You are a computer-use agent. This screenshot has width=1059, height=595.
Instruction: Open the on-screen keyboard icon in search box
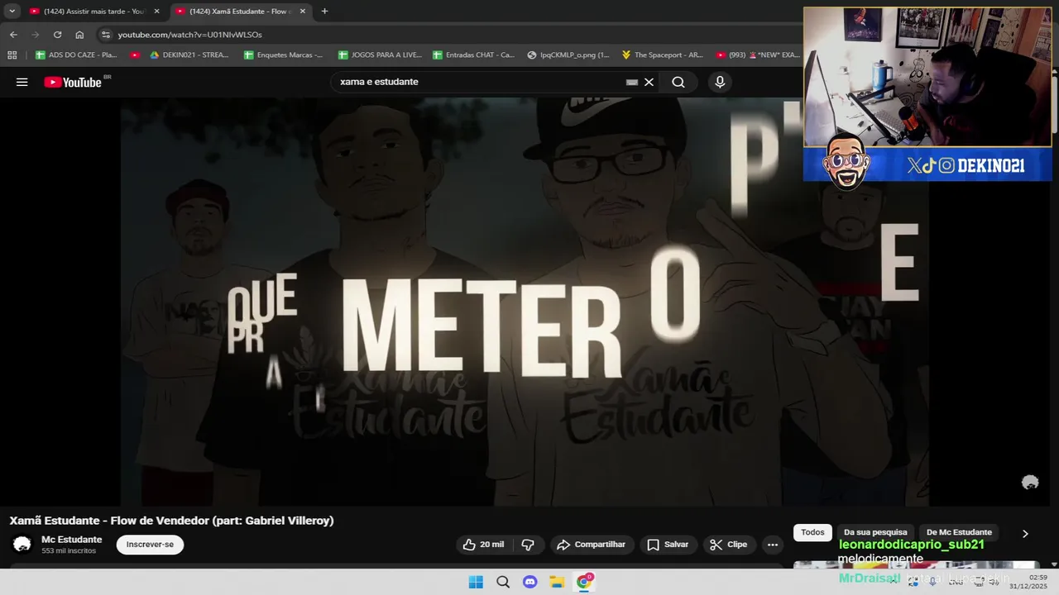(x=632, y=82)
